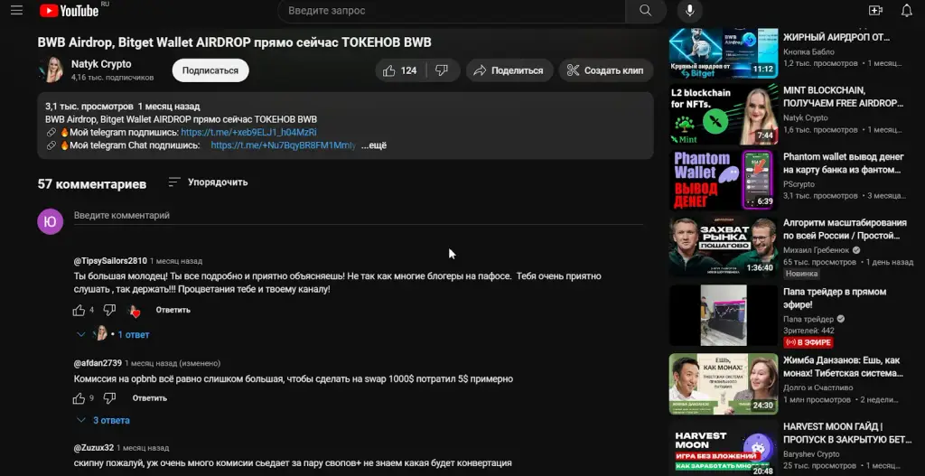Open Папа трейдер live stream thumbnail

pyautogui.click(x=724, y=315)
